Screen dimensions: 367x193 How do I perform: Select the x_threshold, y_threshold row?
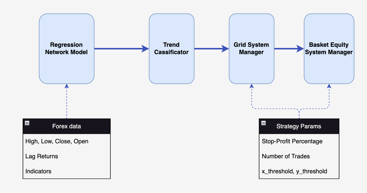(299, 171)
